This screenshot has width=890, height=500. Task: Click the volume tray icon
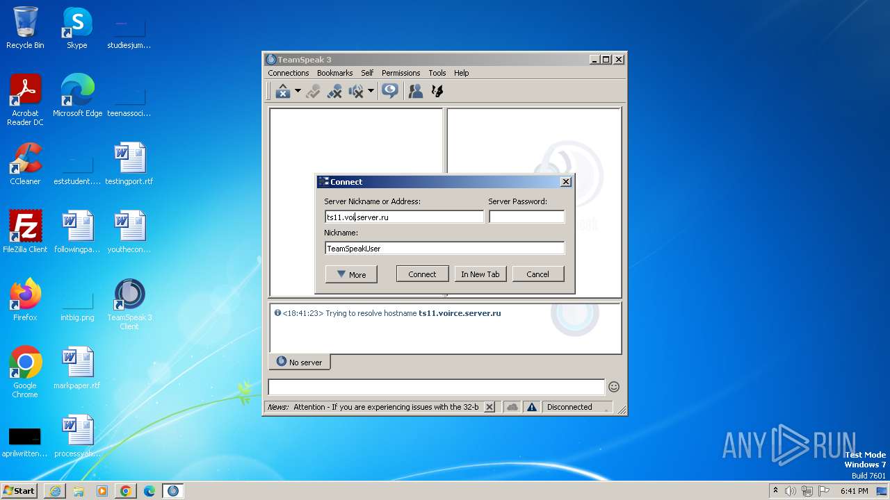[x=791, y=491]
